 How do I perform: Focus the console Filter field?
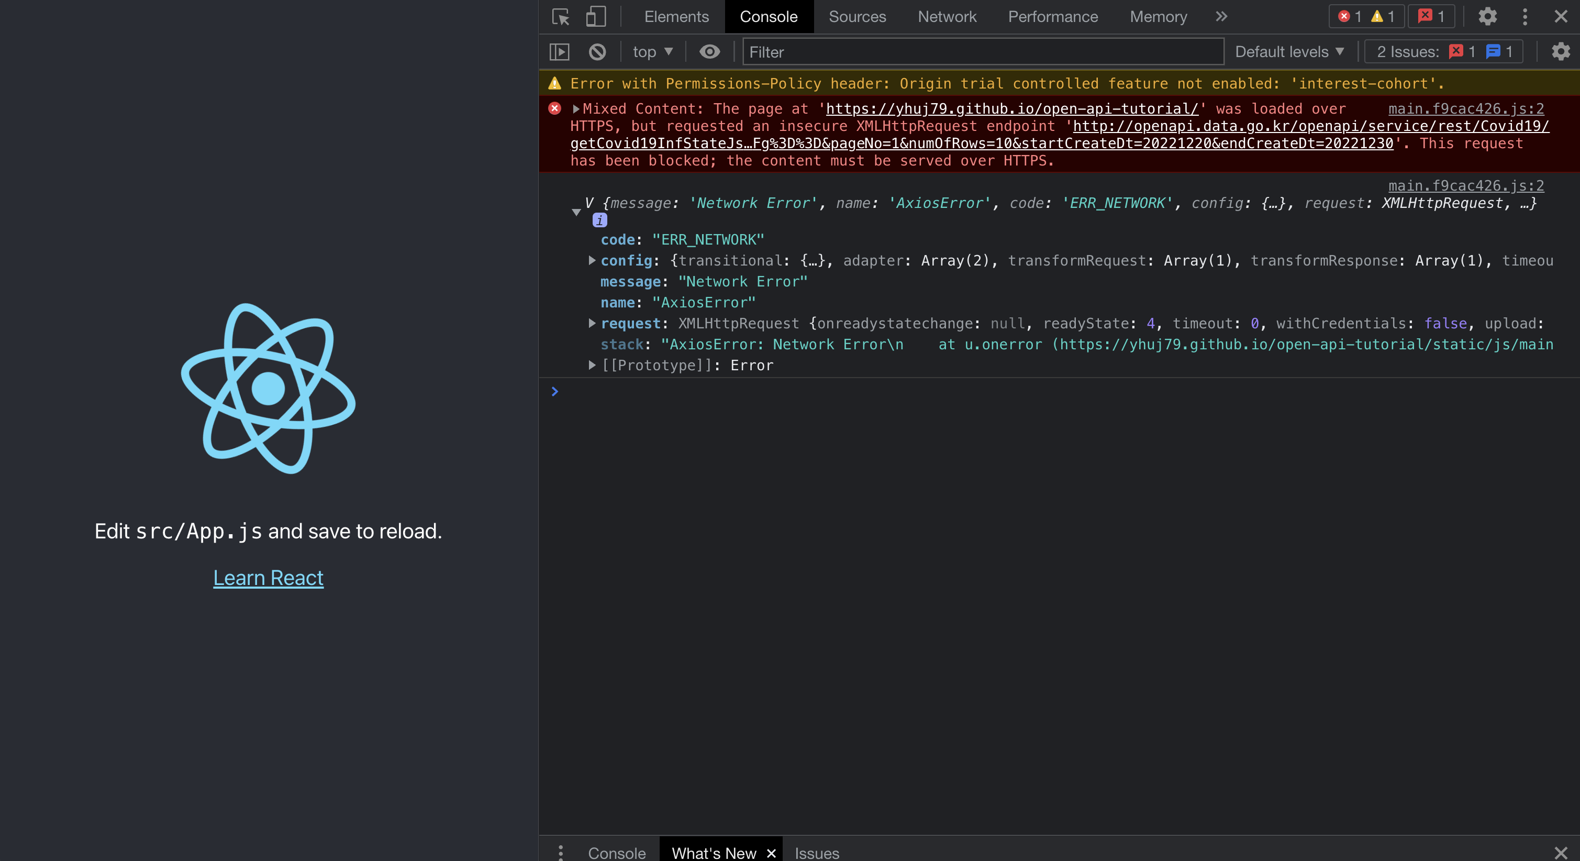tap(983, 51)
